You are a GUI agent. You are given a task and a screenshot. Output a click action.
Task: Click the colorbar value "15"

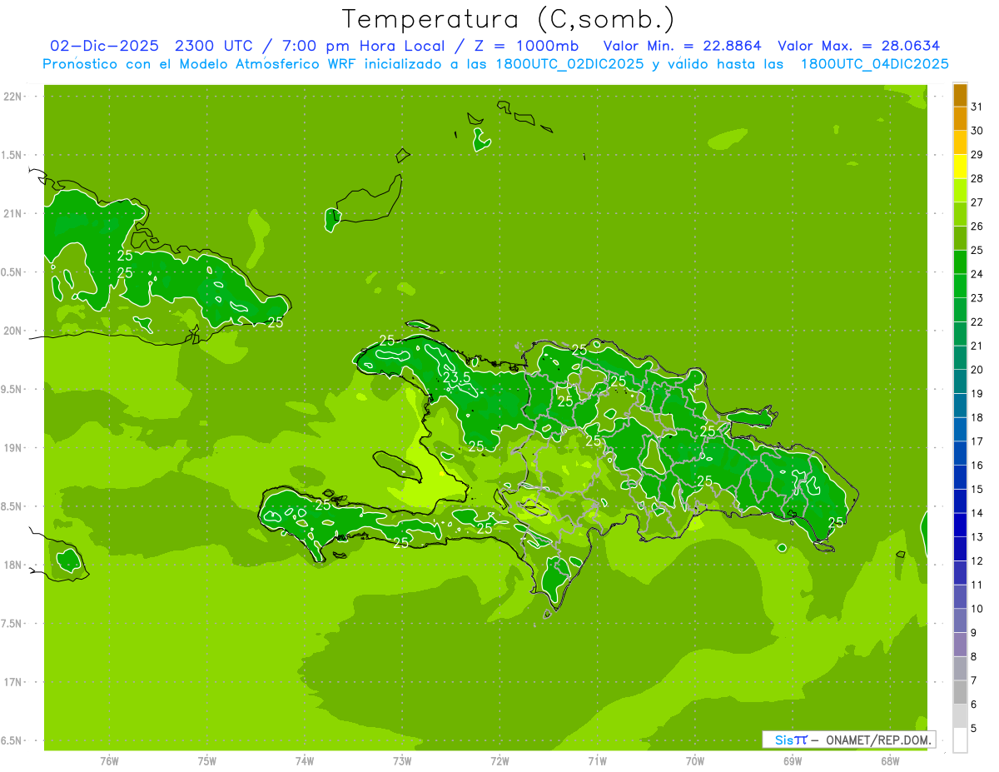tap(977, 489)
